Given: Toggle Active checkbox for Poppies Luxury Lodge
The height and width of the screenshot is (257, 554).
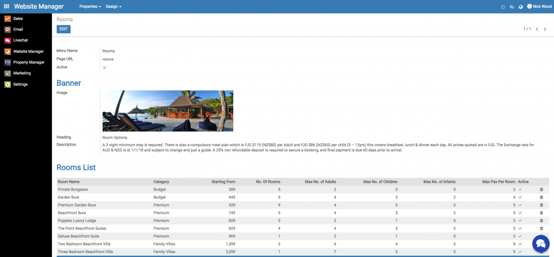Looking at the screenshot, I should pos(520,220).
